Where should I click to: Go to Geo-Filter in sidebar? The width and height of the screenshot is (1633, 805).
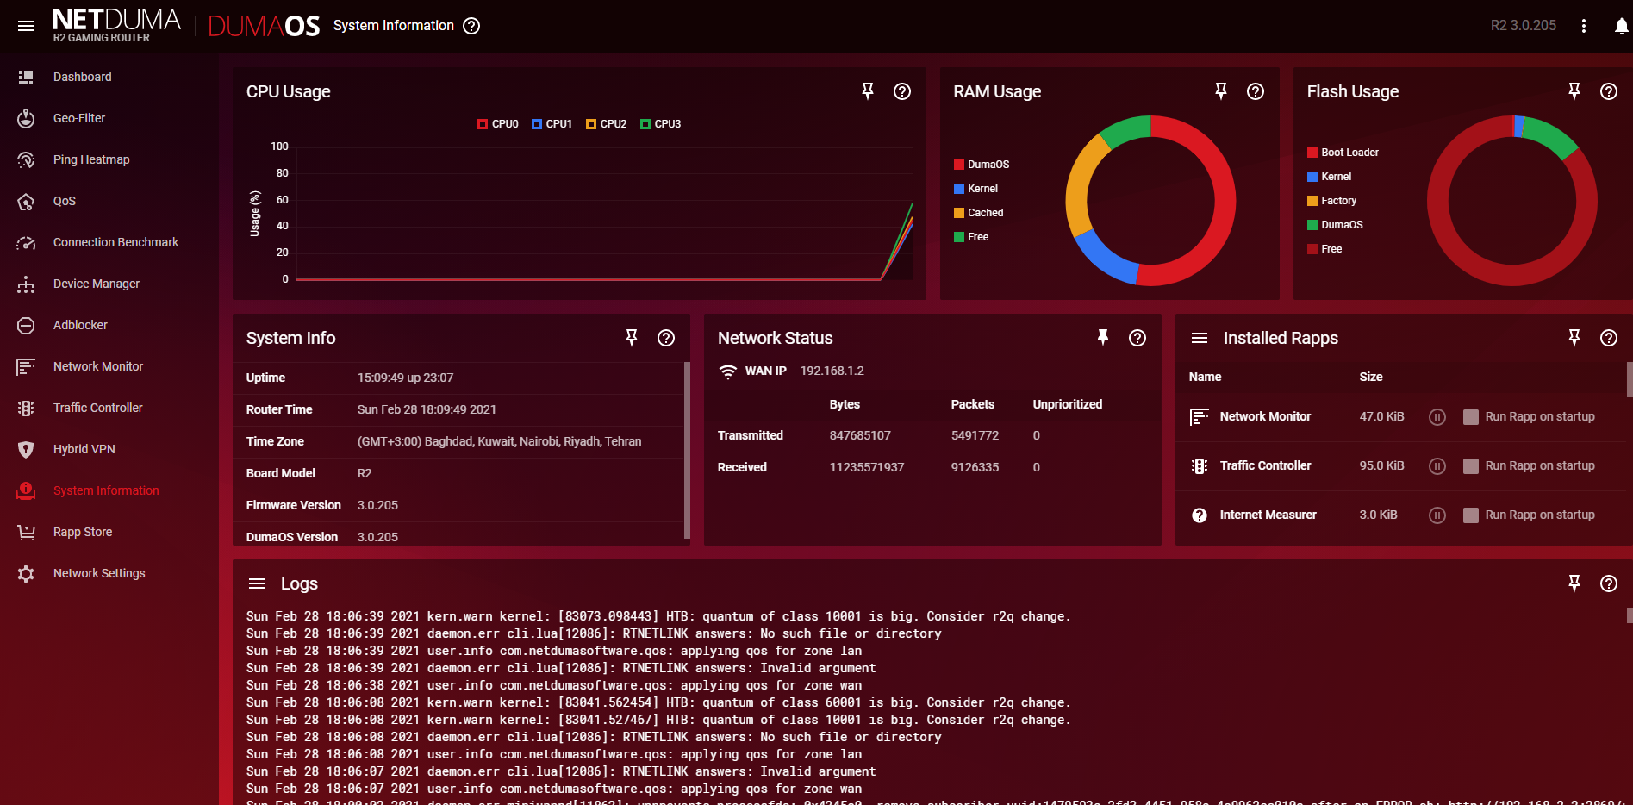79,118
